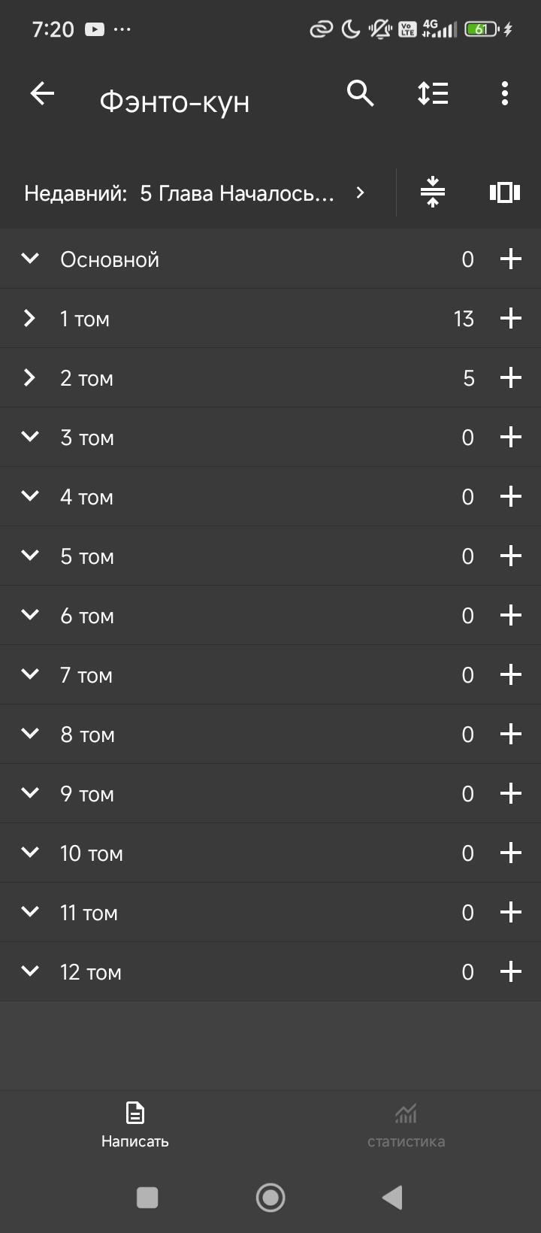
Task: Tap the back arrow icon
Action: [42, 94]
